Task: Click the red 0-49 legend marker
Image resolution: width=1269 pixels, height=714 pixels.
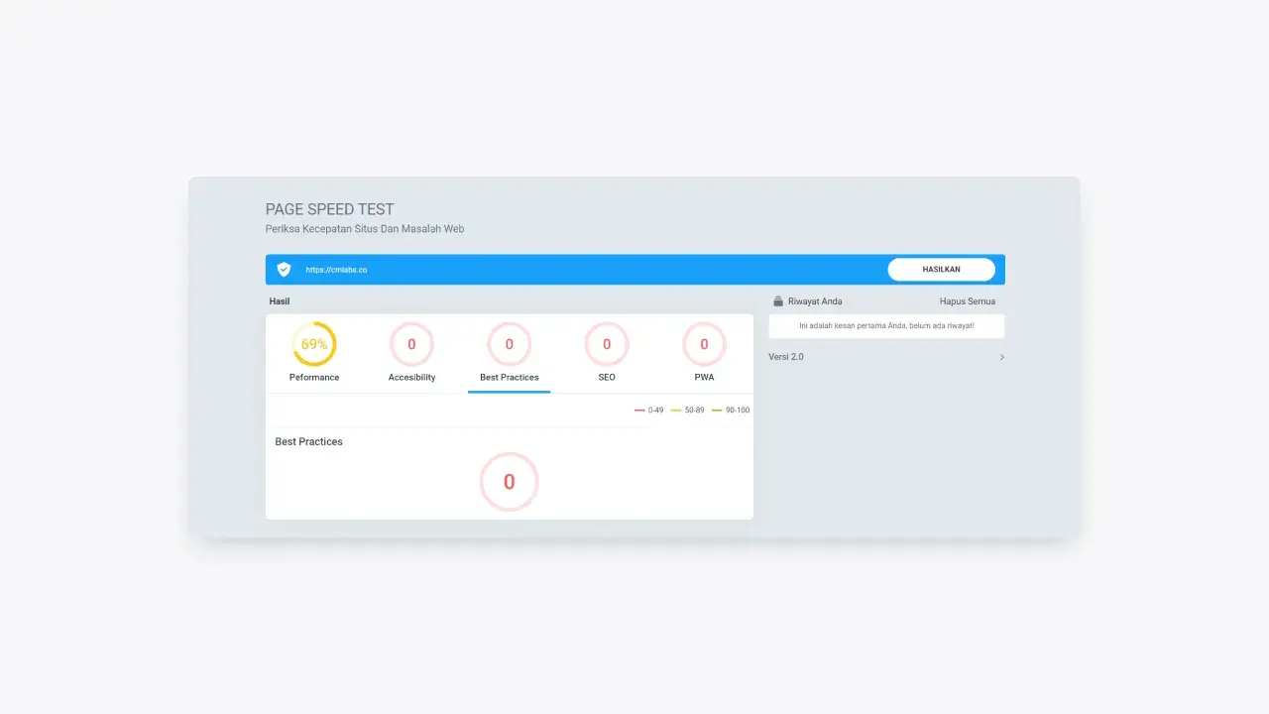Action: tap(640, 411)
